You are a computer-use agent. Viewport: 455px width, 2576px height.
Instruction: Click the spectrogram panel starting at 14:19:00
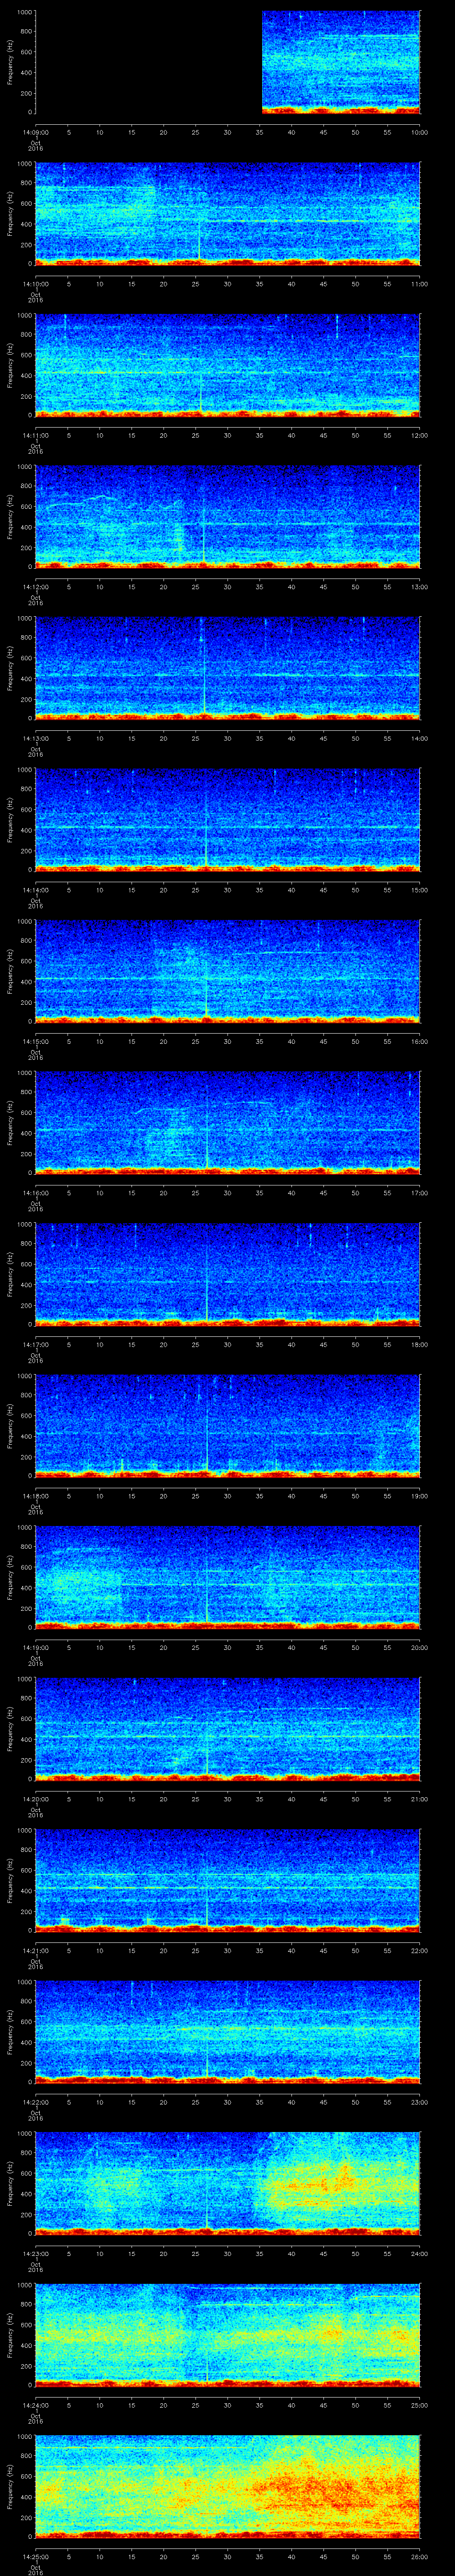click(227, 1578)
